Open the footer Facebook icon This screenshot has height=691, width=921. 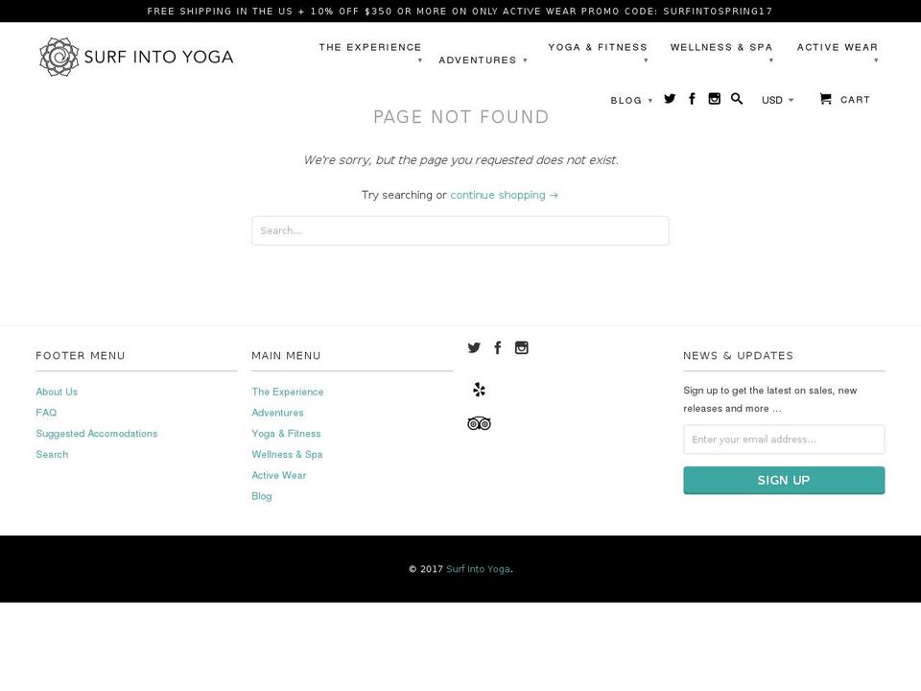coord(498,347)
